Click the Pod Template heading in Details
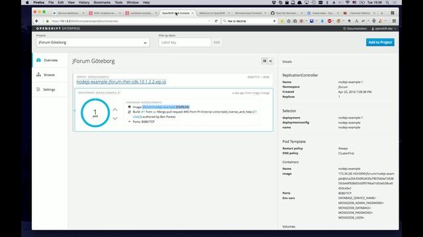The width and height of the screenshot is (423, 237). [293, 142]
